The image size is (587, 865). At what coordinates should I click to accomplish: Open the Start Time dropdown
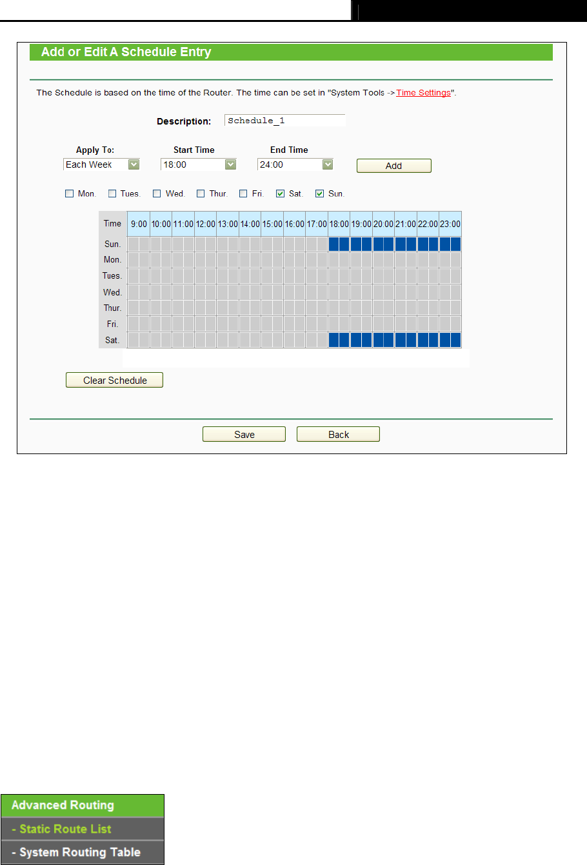pyautogui.click(x=199, y=164)
